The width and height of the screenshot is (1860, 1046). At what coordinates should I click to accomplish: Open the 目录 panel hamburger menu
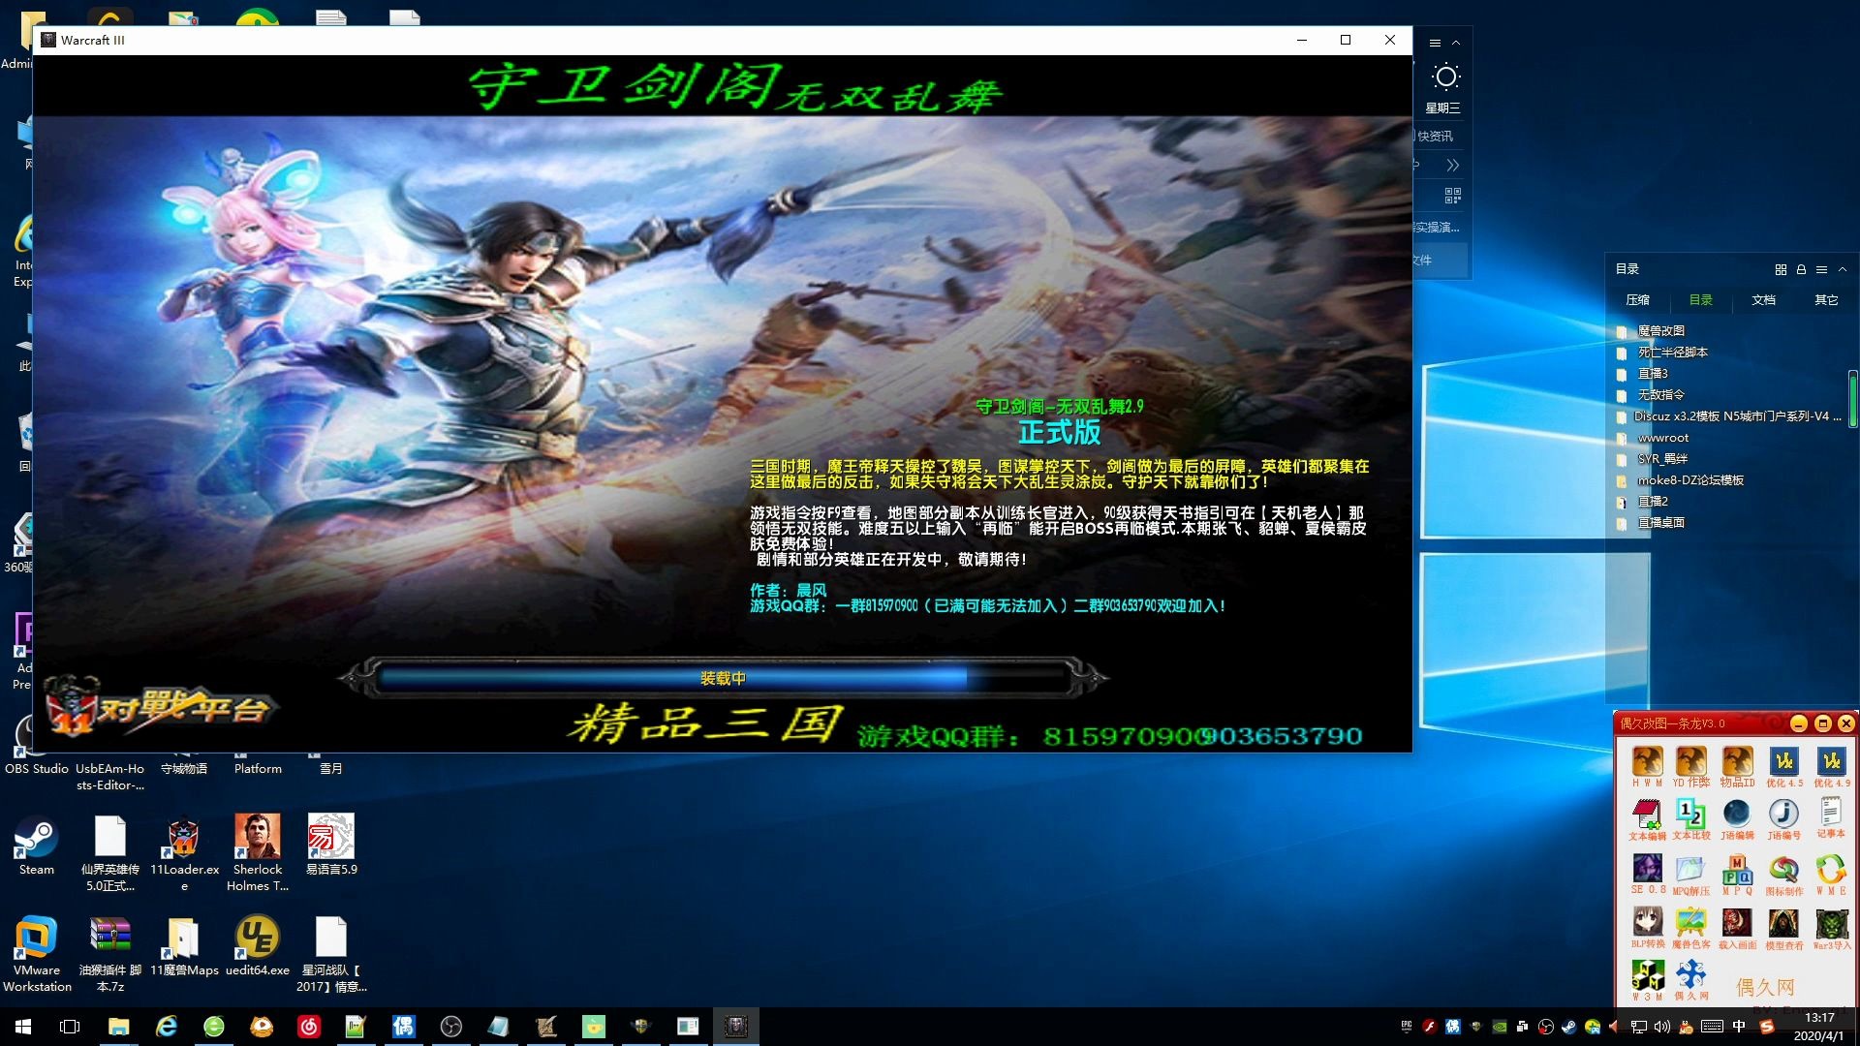pos(1821,269)
